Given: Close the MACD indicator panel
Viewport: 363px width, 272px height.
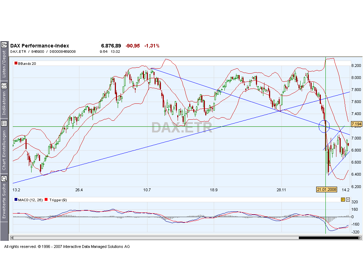Looking at the screenshot, I should [348, 200].
